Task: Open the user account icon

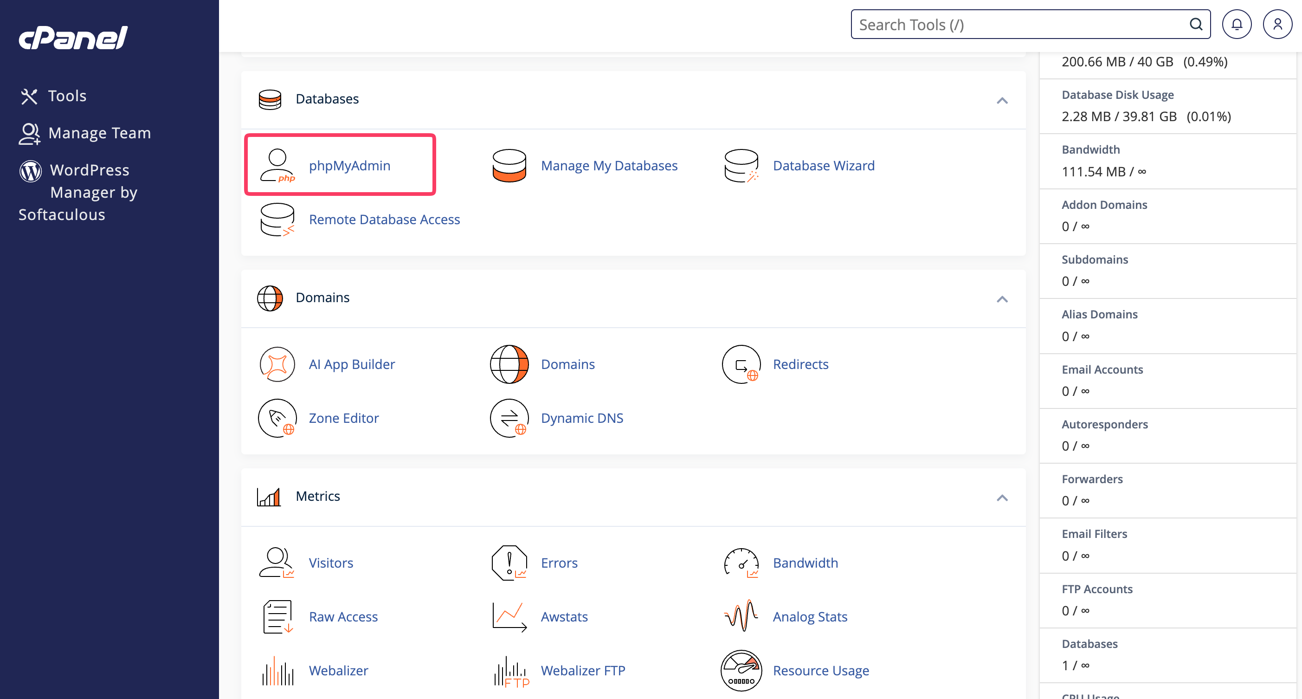Action: click(1277, 24)
